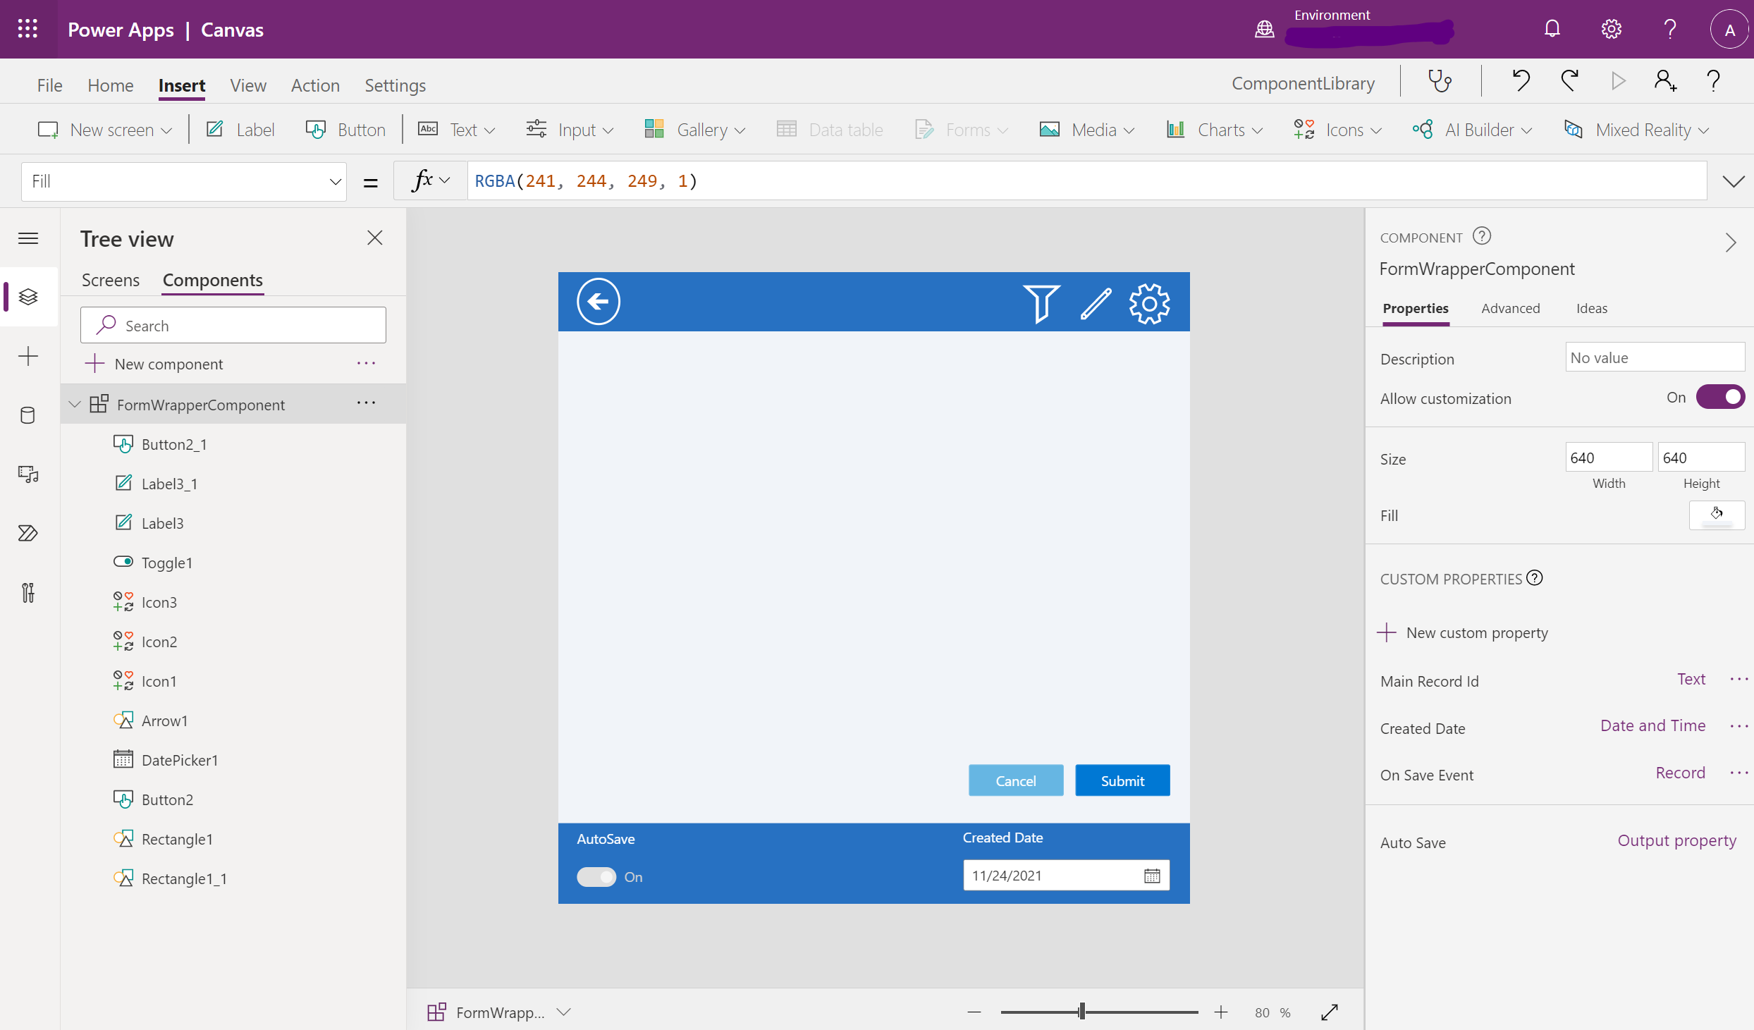
Task: Expand the FormWrapperComponent tree node
Action: [76, 403]
